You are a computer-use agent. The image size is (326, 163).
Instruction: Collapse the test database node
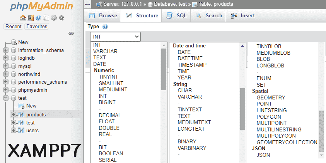coord(5,98)
